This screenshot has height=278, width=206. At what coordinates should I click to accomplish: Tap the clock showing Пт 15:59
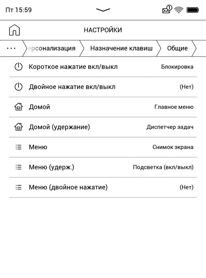(19, 10)
